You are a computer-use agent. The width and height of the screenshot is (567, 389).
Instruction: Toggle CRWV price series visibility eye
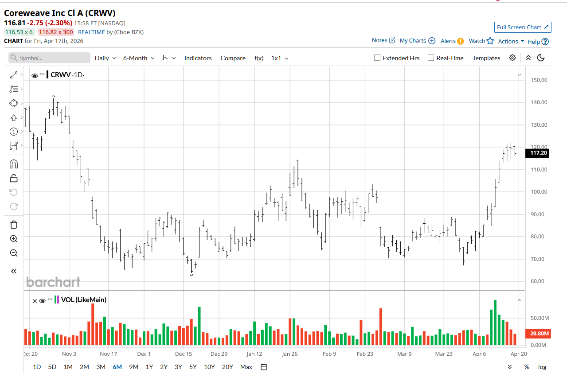tap(35, 75)
